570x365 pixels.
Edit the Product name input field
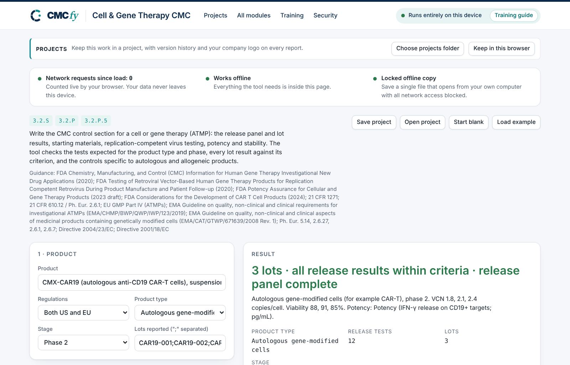click(x=132, y=282)
